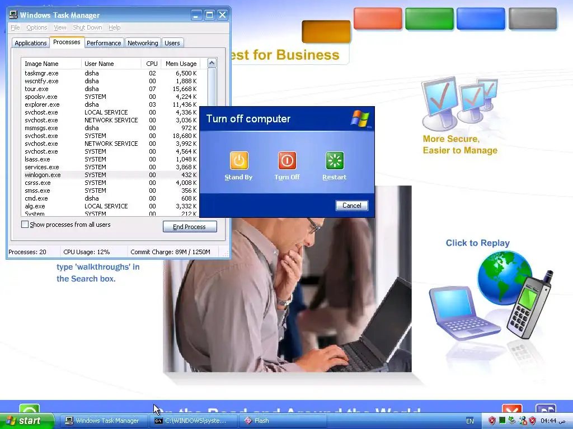Select the tour.exe process

tap(111, 89)
